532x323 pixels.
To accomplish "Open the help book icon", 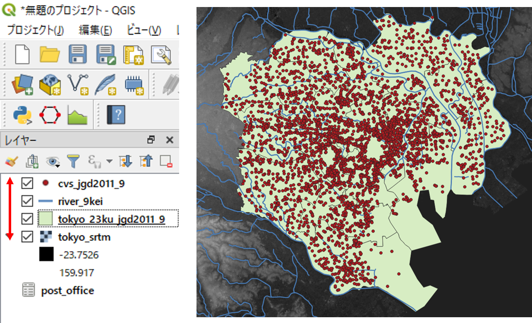I will [116, 114].
